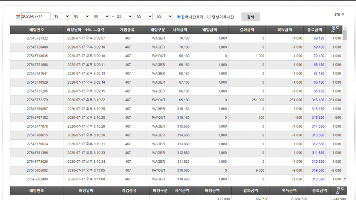The height and width of the screenshot is (200, 356).
Task: Click the 종료금액 column header
Action: [315, 30]
